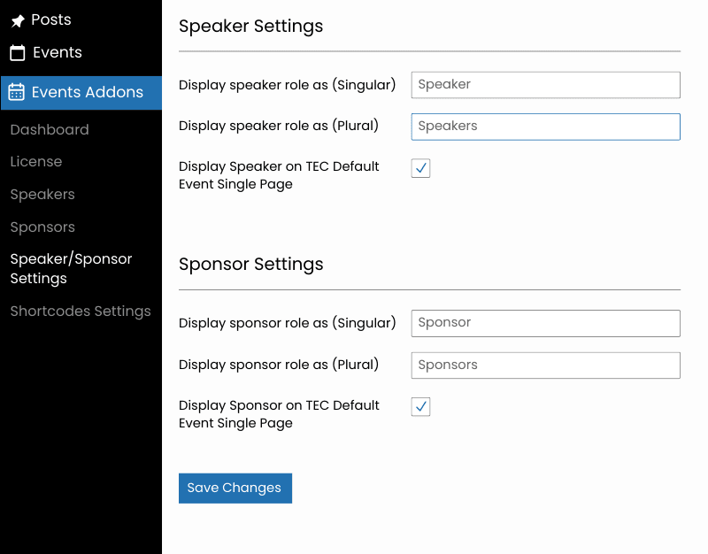Uncheck Display Sponsor on TEC checkbox

(x=420, y=407)
